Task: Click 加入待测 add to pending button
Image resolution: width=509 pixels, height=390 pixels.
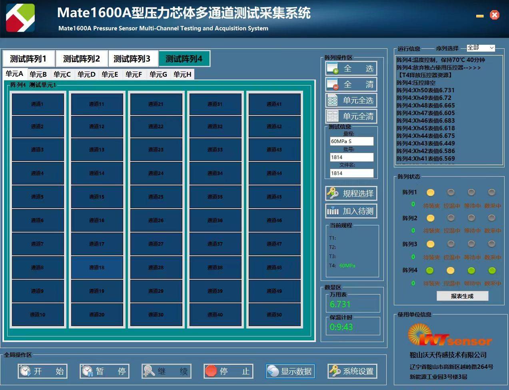Action: pyautogui.click(x=351, y=211)
